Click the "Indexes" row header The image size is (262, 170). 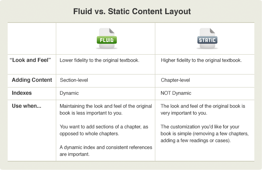tap(21, 93)
